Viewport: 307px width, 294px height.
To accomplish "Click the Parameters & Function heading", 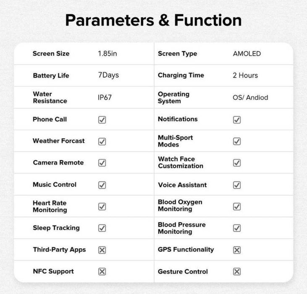I will tap(153, 20).
